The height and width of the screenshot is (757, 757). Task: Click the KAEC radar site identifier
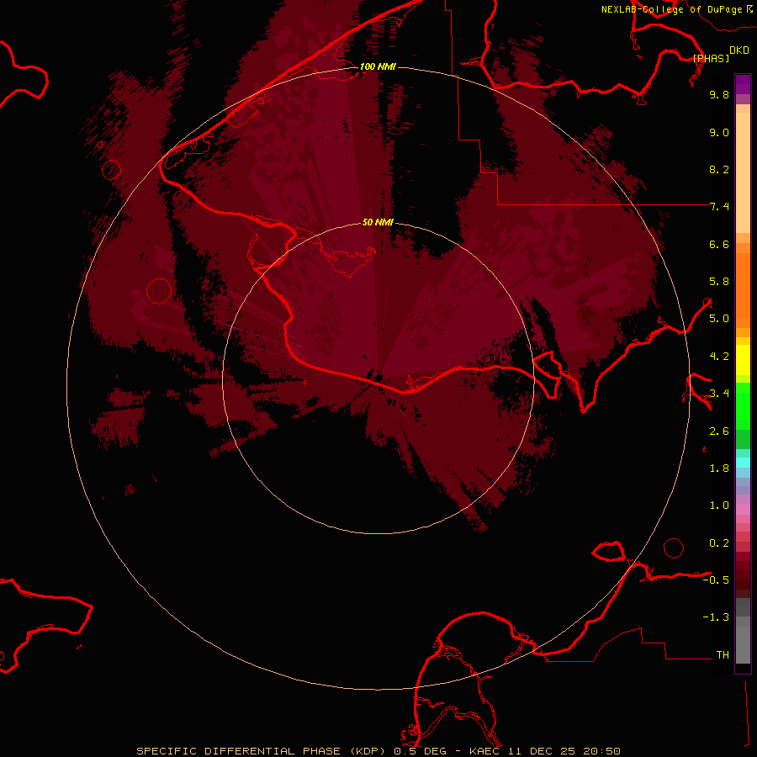(486, 751)
